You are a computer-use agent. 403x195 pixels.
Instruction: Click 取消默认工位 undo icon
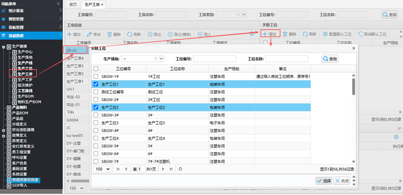pos(361,34)
